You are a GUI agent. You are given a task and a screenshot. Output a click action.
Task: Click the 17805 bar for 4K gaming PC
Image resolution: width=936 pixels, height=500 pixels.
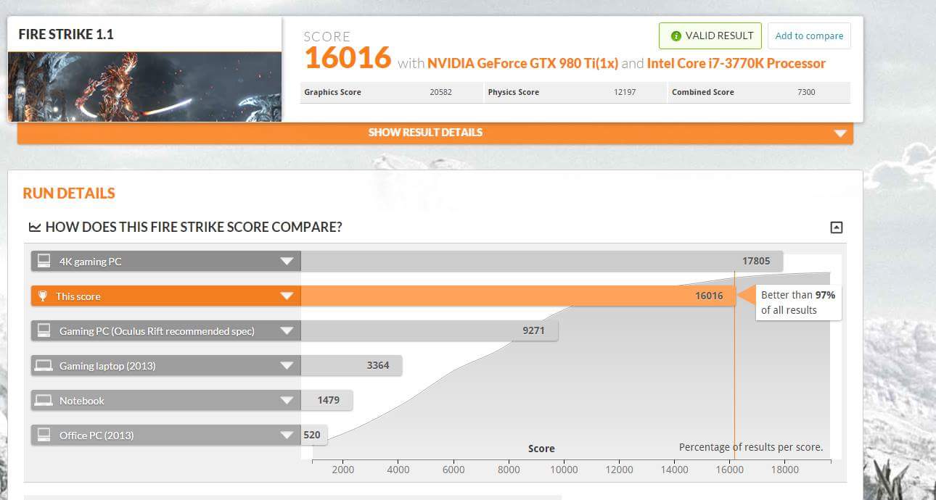coord(542,261)
